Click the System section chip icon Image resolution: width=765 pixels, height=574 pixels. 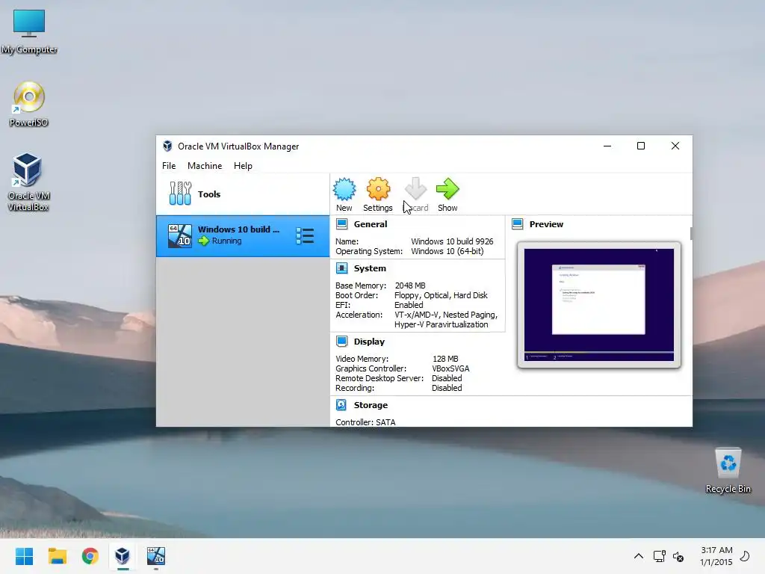pyautogui.click(x=341, y=268)
